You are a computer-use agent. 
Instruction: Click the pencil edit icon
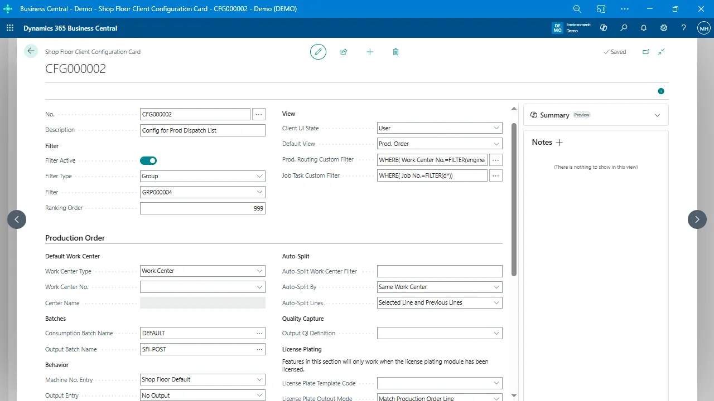318,52
